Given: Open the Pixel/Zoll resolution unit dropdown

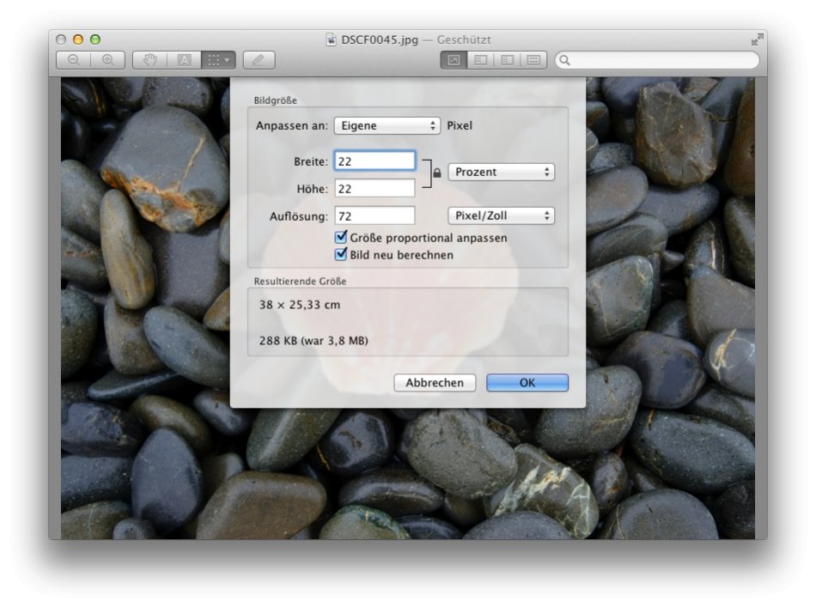Looking at the screenshot, I should (501, 215).
